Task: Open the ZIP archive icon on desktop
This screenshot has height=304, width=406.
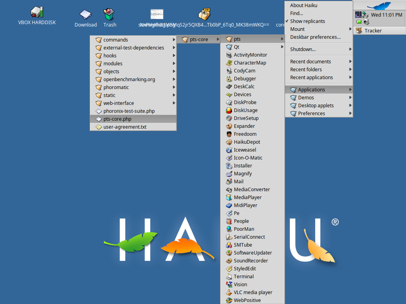Action: (205, 14)
